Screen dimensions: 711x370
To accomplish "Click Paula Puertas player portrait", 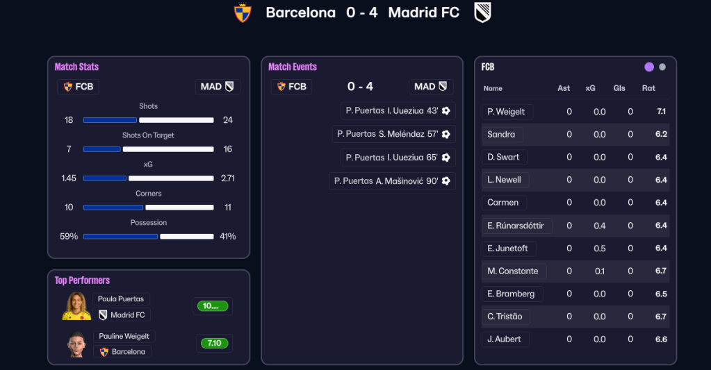I will tap(76, 306).
